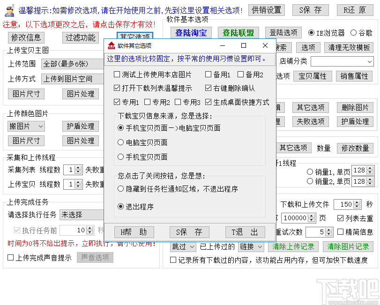Enable the 列表去重 checkbox

[x=340, y=218]
